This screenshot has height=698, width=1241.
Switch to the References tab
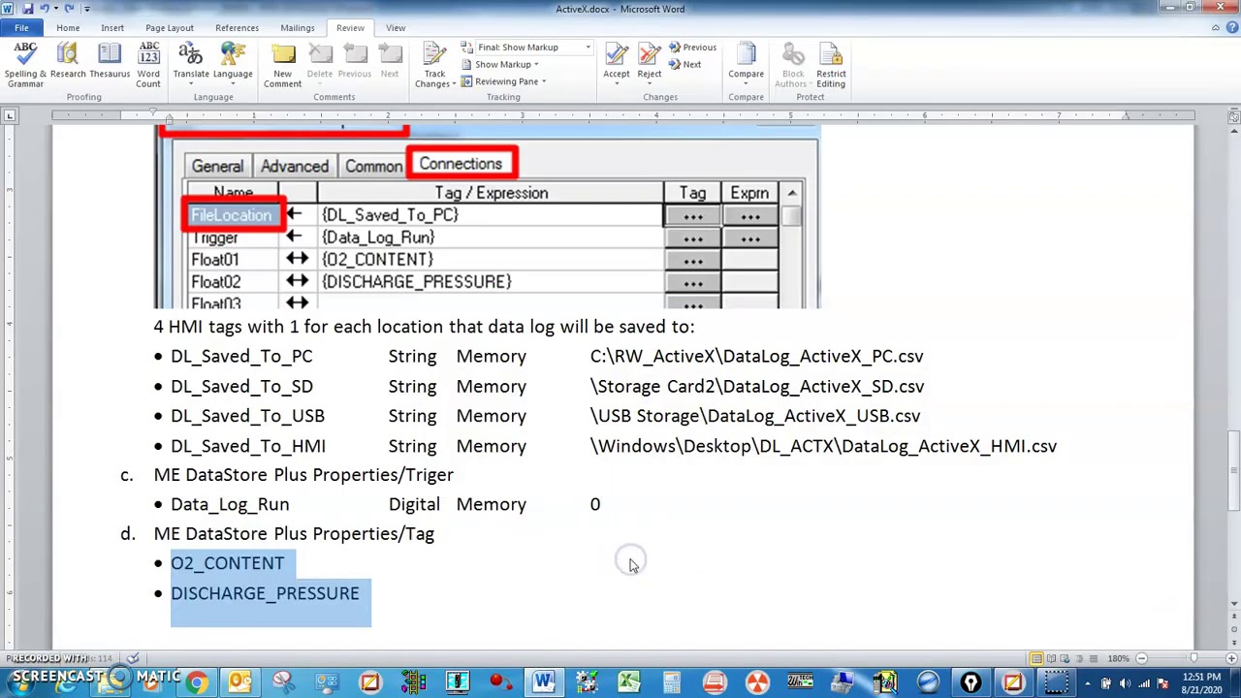click(x=237, y=27)
